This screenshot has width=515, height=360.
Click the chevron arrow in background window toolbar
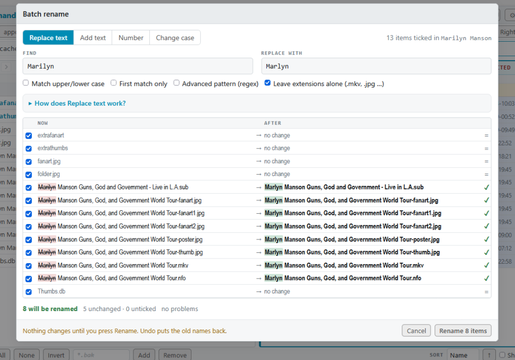click(x=6, y=67)
